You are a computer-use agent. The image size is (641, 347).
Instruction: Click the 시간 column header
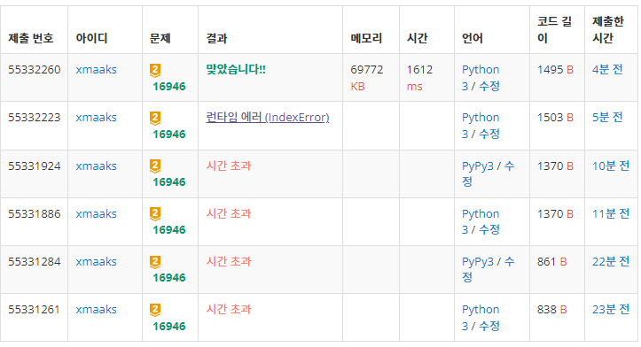click(x=418, y=38)
